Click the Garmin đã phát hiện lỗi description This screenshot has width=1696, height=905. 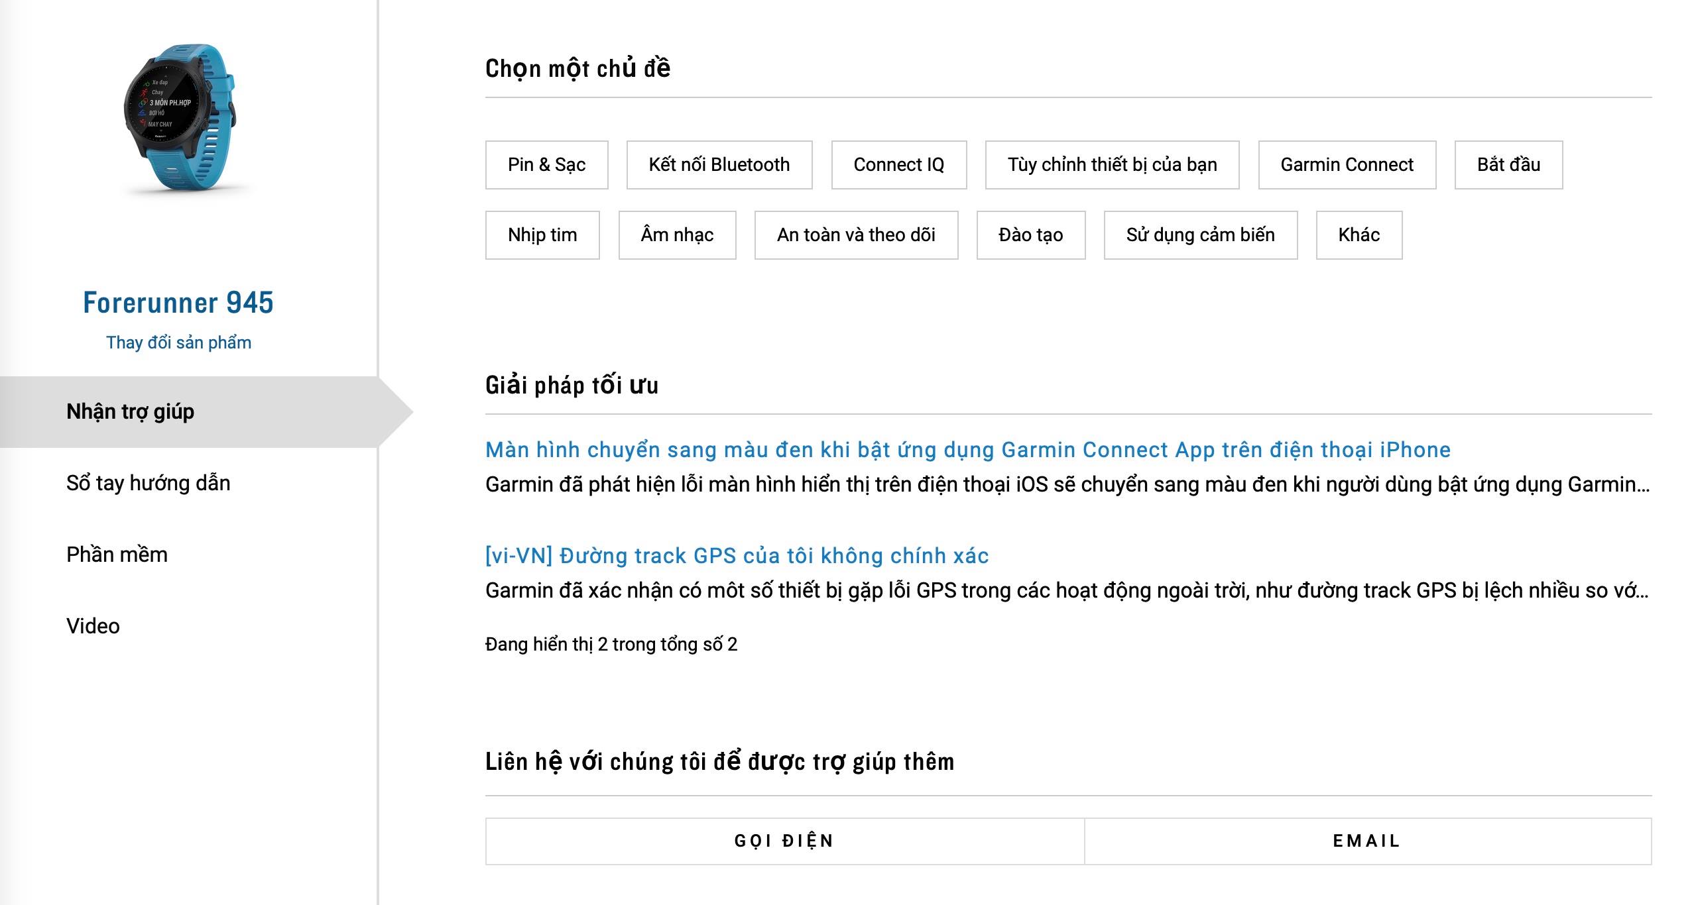(x=1067, y=485)
